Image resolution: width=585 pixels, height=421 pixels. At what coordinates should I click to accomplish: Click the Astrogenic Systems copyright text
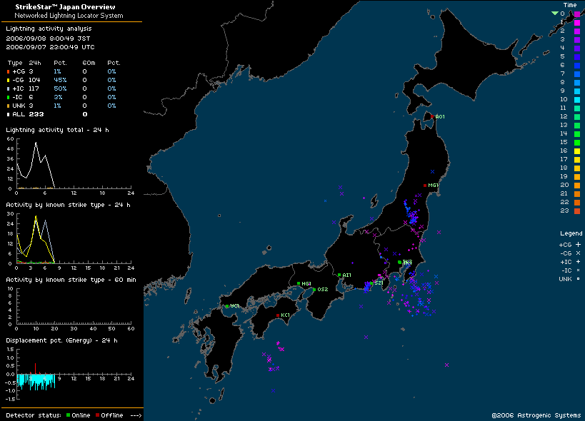tap(536, 415)
